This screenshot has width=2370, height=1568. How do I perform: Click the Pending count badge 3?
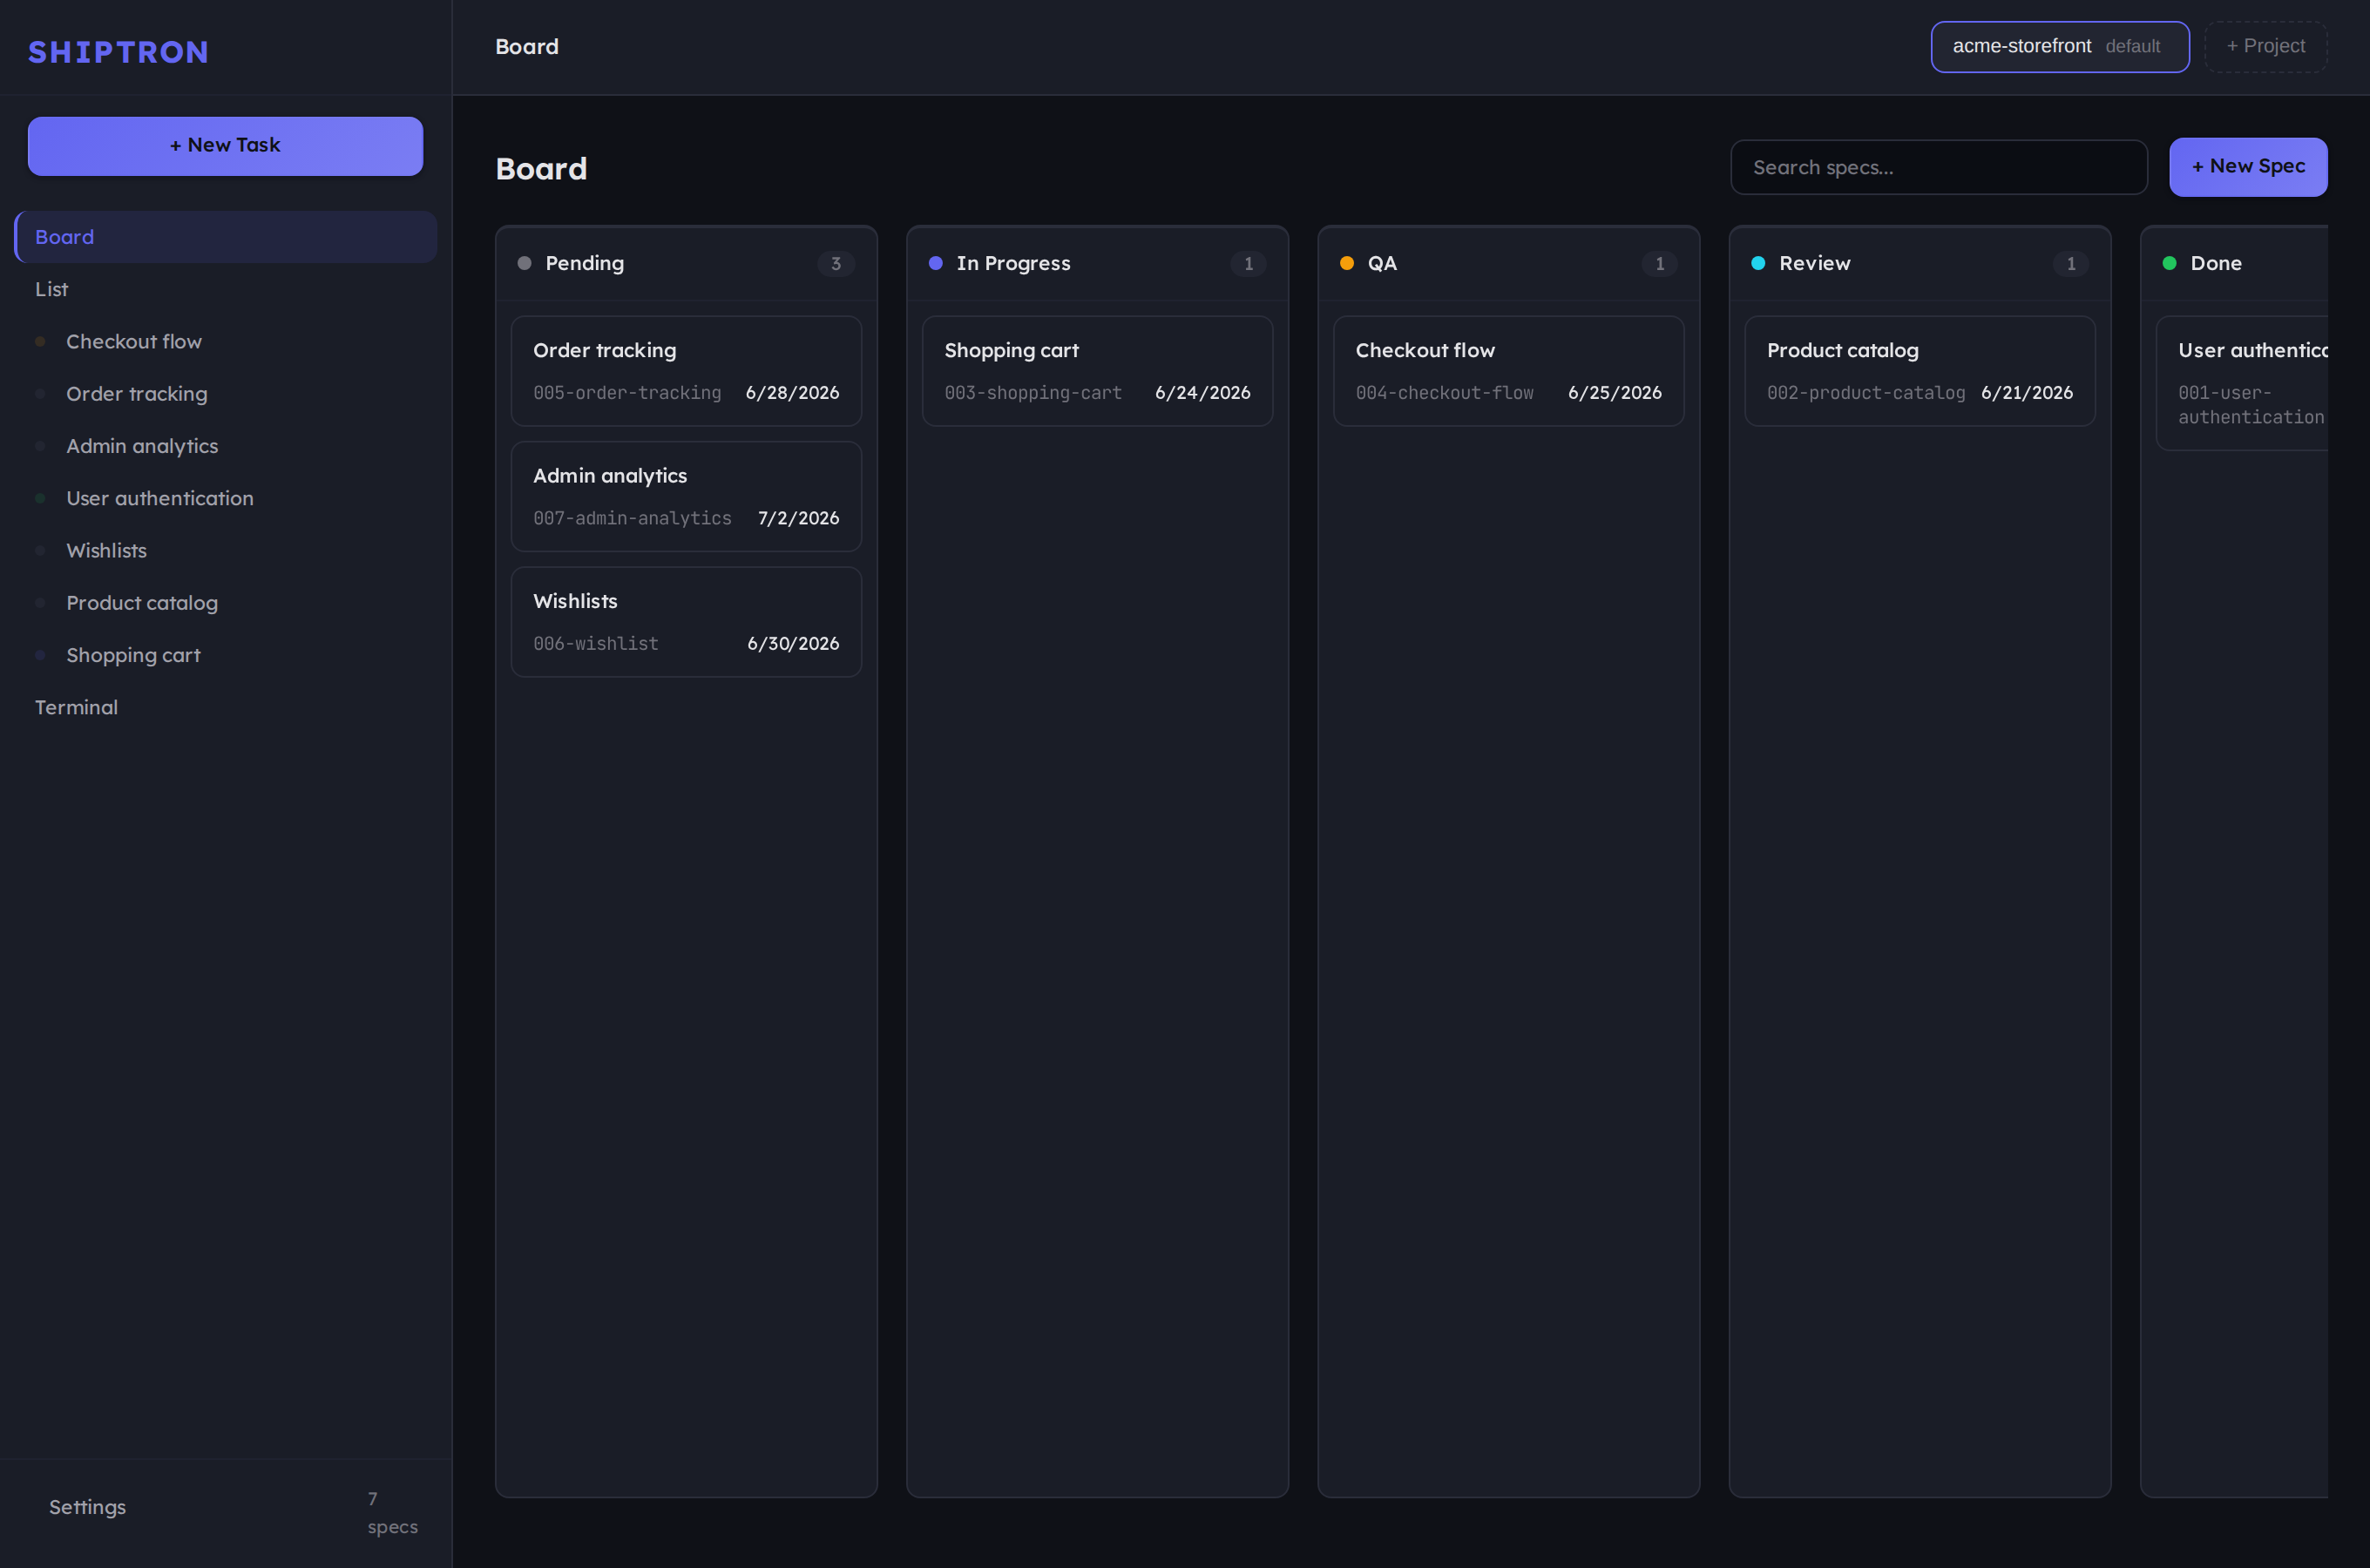click(836, 264)
